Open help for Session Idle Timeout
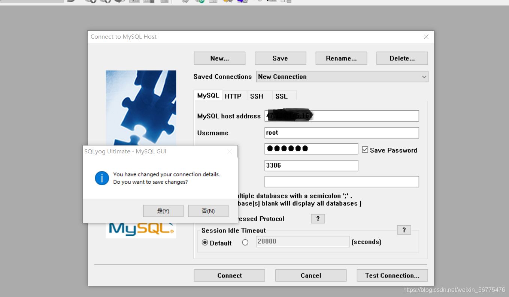This screenshot has width=509, height=297. (x=404, y=230)
